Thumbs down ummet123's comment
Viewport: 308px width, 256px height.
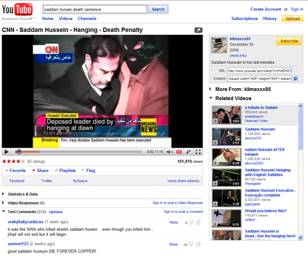tap(191, 244)
